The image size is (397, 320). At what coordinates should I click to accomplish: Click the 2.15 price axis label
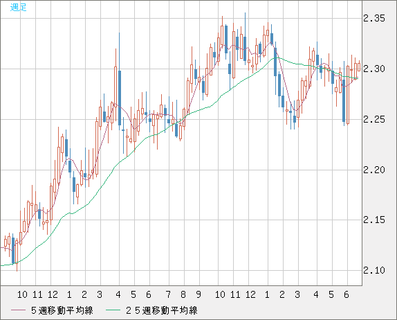pyautogui.click(x=374, y=220)
